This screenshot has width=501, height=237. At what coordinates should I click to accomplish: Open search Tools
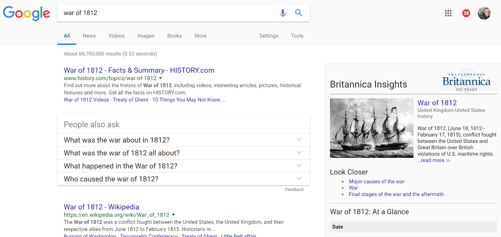[x=297, y=36]
